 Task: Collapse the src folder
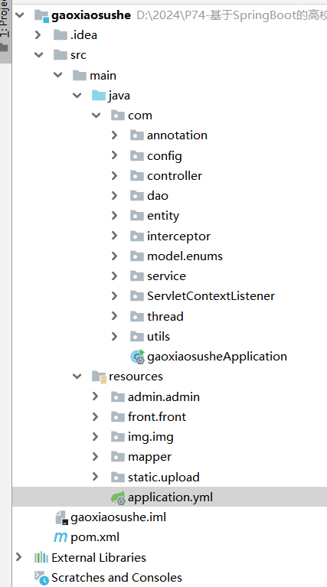tap(38, 55)
